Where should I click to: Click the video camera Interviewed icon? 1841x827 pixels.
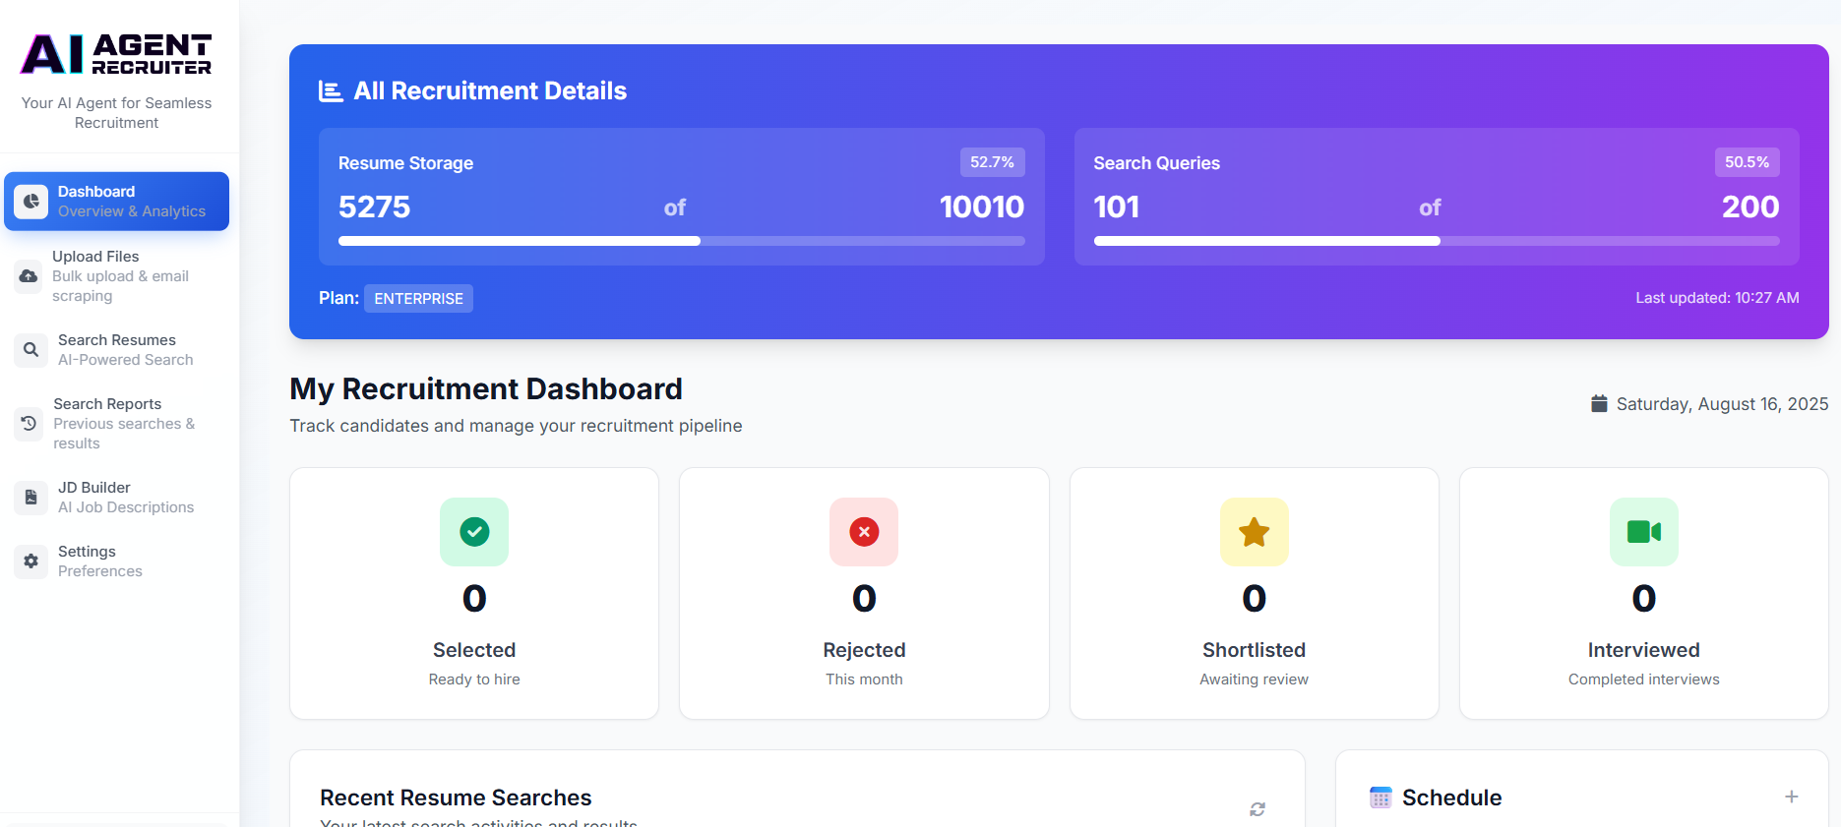pyautogui.click(x=1643, y=532)
